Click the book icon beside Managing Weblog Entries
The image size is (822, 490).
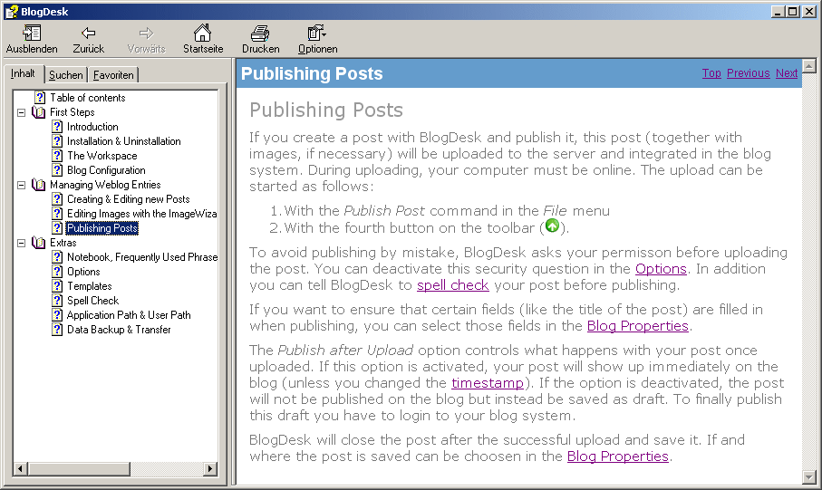point(38,185)
